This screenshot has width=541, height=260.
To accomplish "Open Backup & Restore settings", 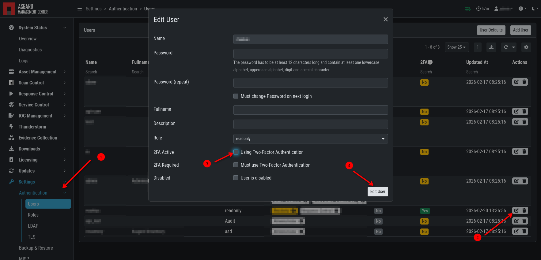I will tap(36, 248).
